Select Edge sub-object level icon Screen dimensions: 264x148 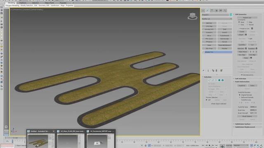(x=213, y=81)
